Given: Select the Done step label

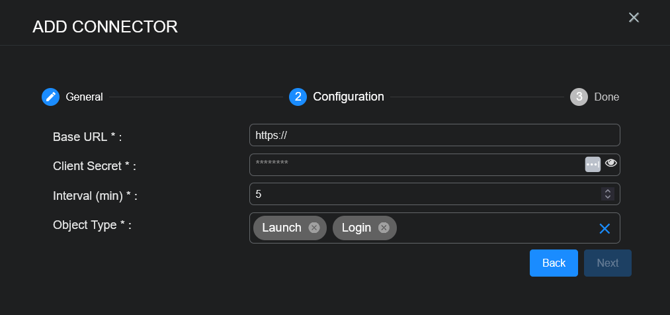Looking at the screenshot, I should tap(607, 97).
